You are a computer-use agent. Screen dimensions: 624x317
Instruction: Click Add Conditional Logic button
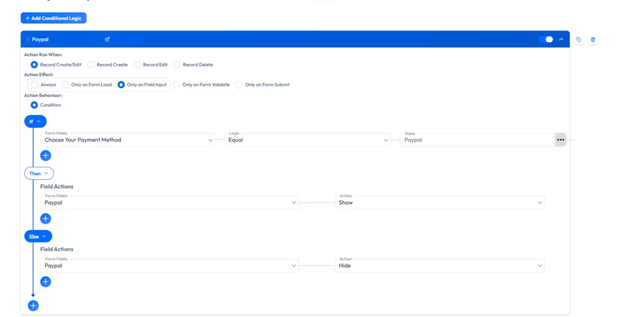coord(54,18)
